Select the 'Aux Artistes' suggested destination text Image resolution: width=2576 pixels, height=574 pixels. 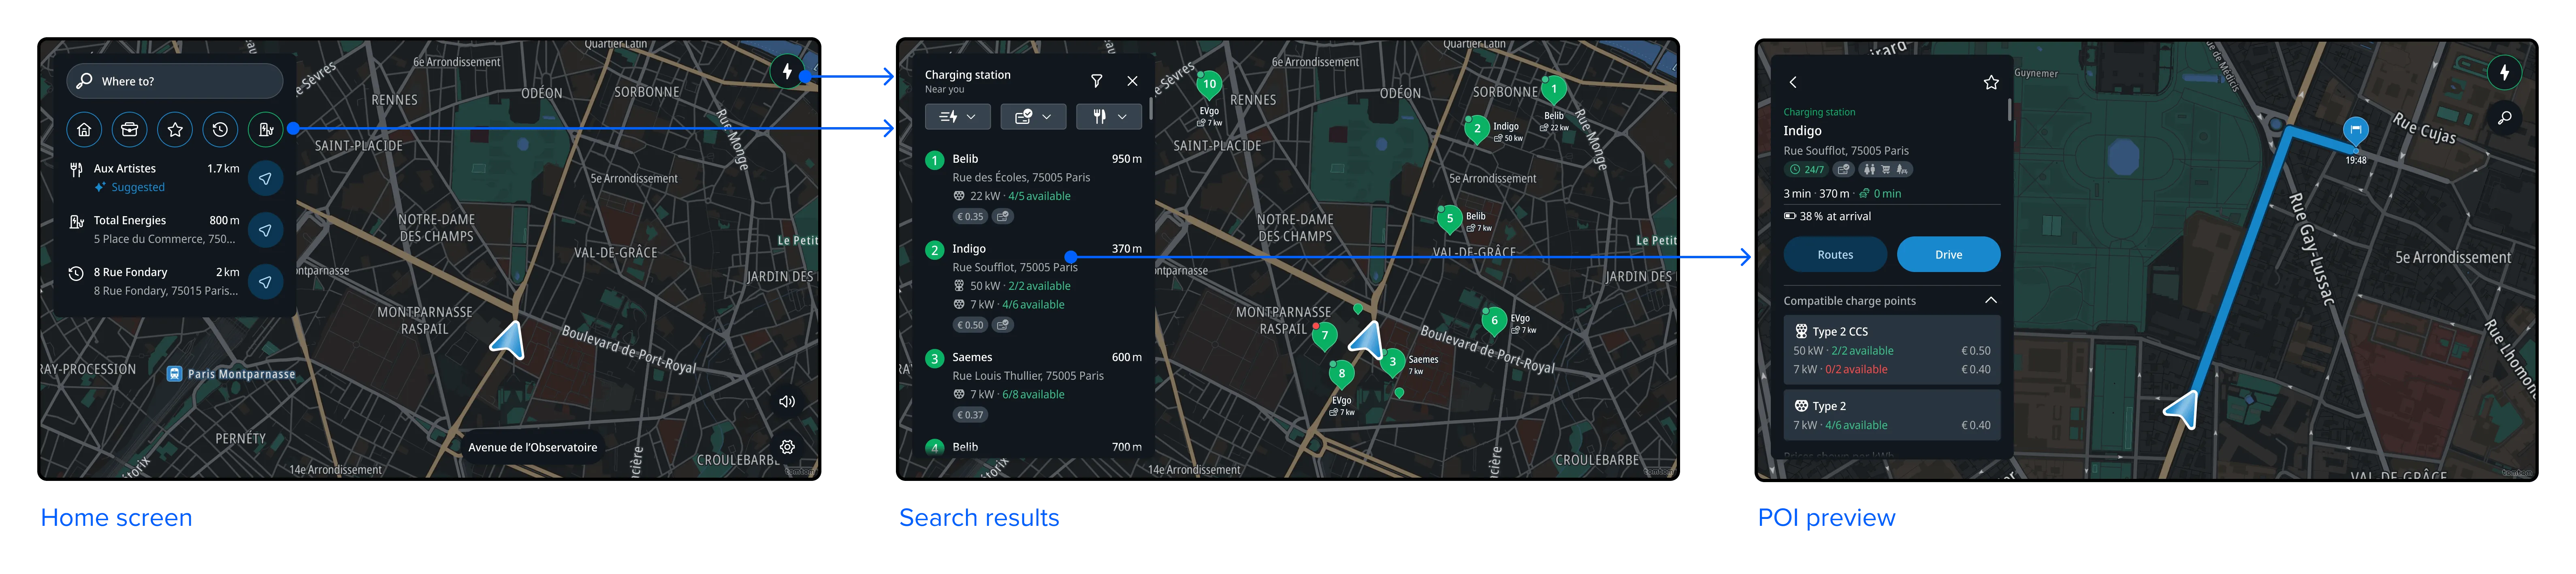pyautogui.click(x=125, y=169)
